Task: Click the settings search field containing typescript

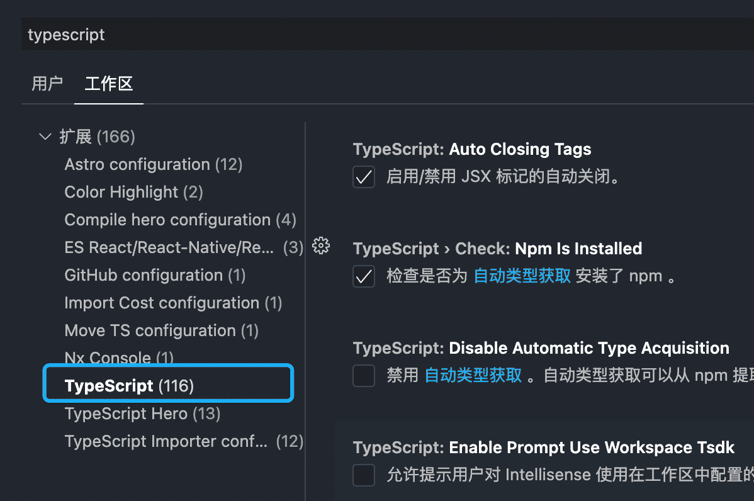Action: click(x=378, y=35)
